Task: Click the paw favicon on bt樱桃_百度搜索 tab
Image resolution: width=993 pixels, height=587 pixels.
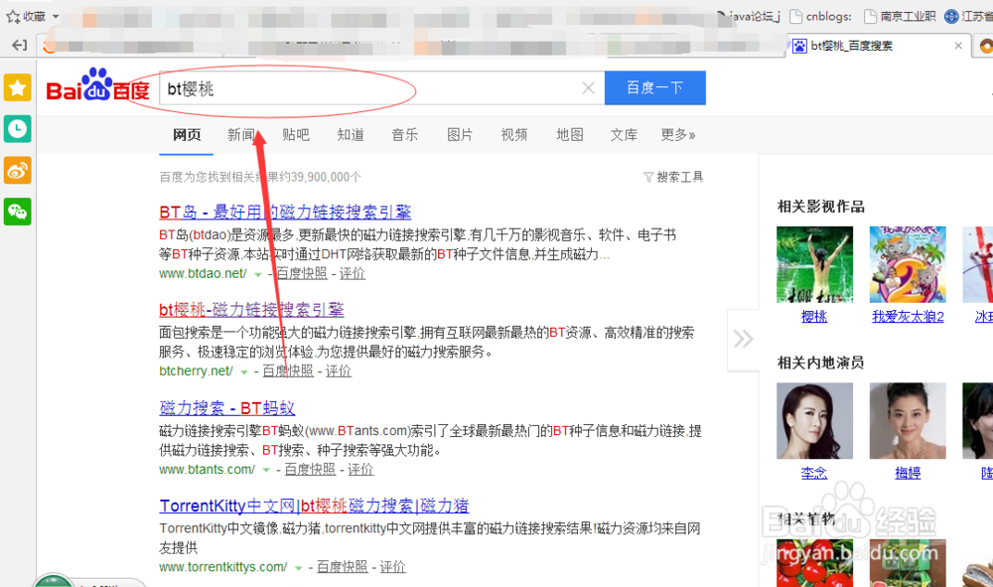Action: tap(799, 46)
